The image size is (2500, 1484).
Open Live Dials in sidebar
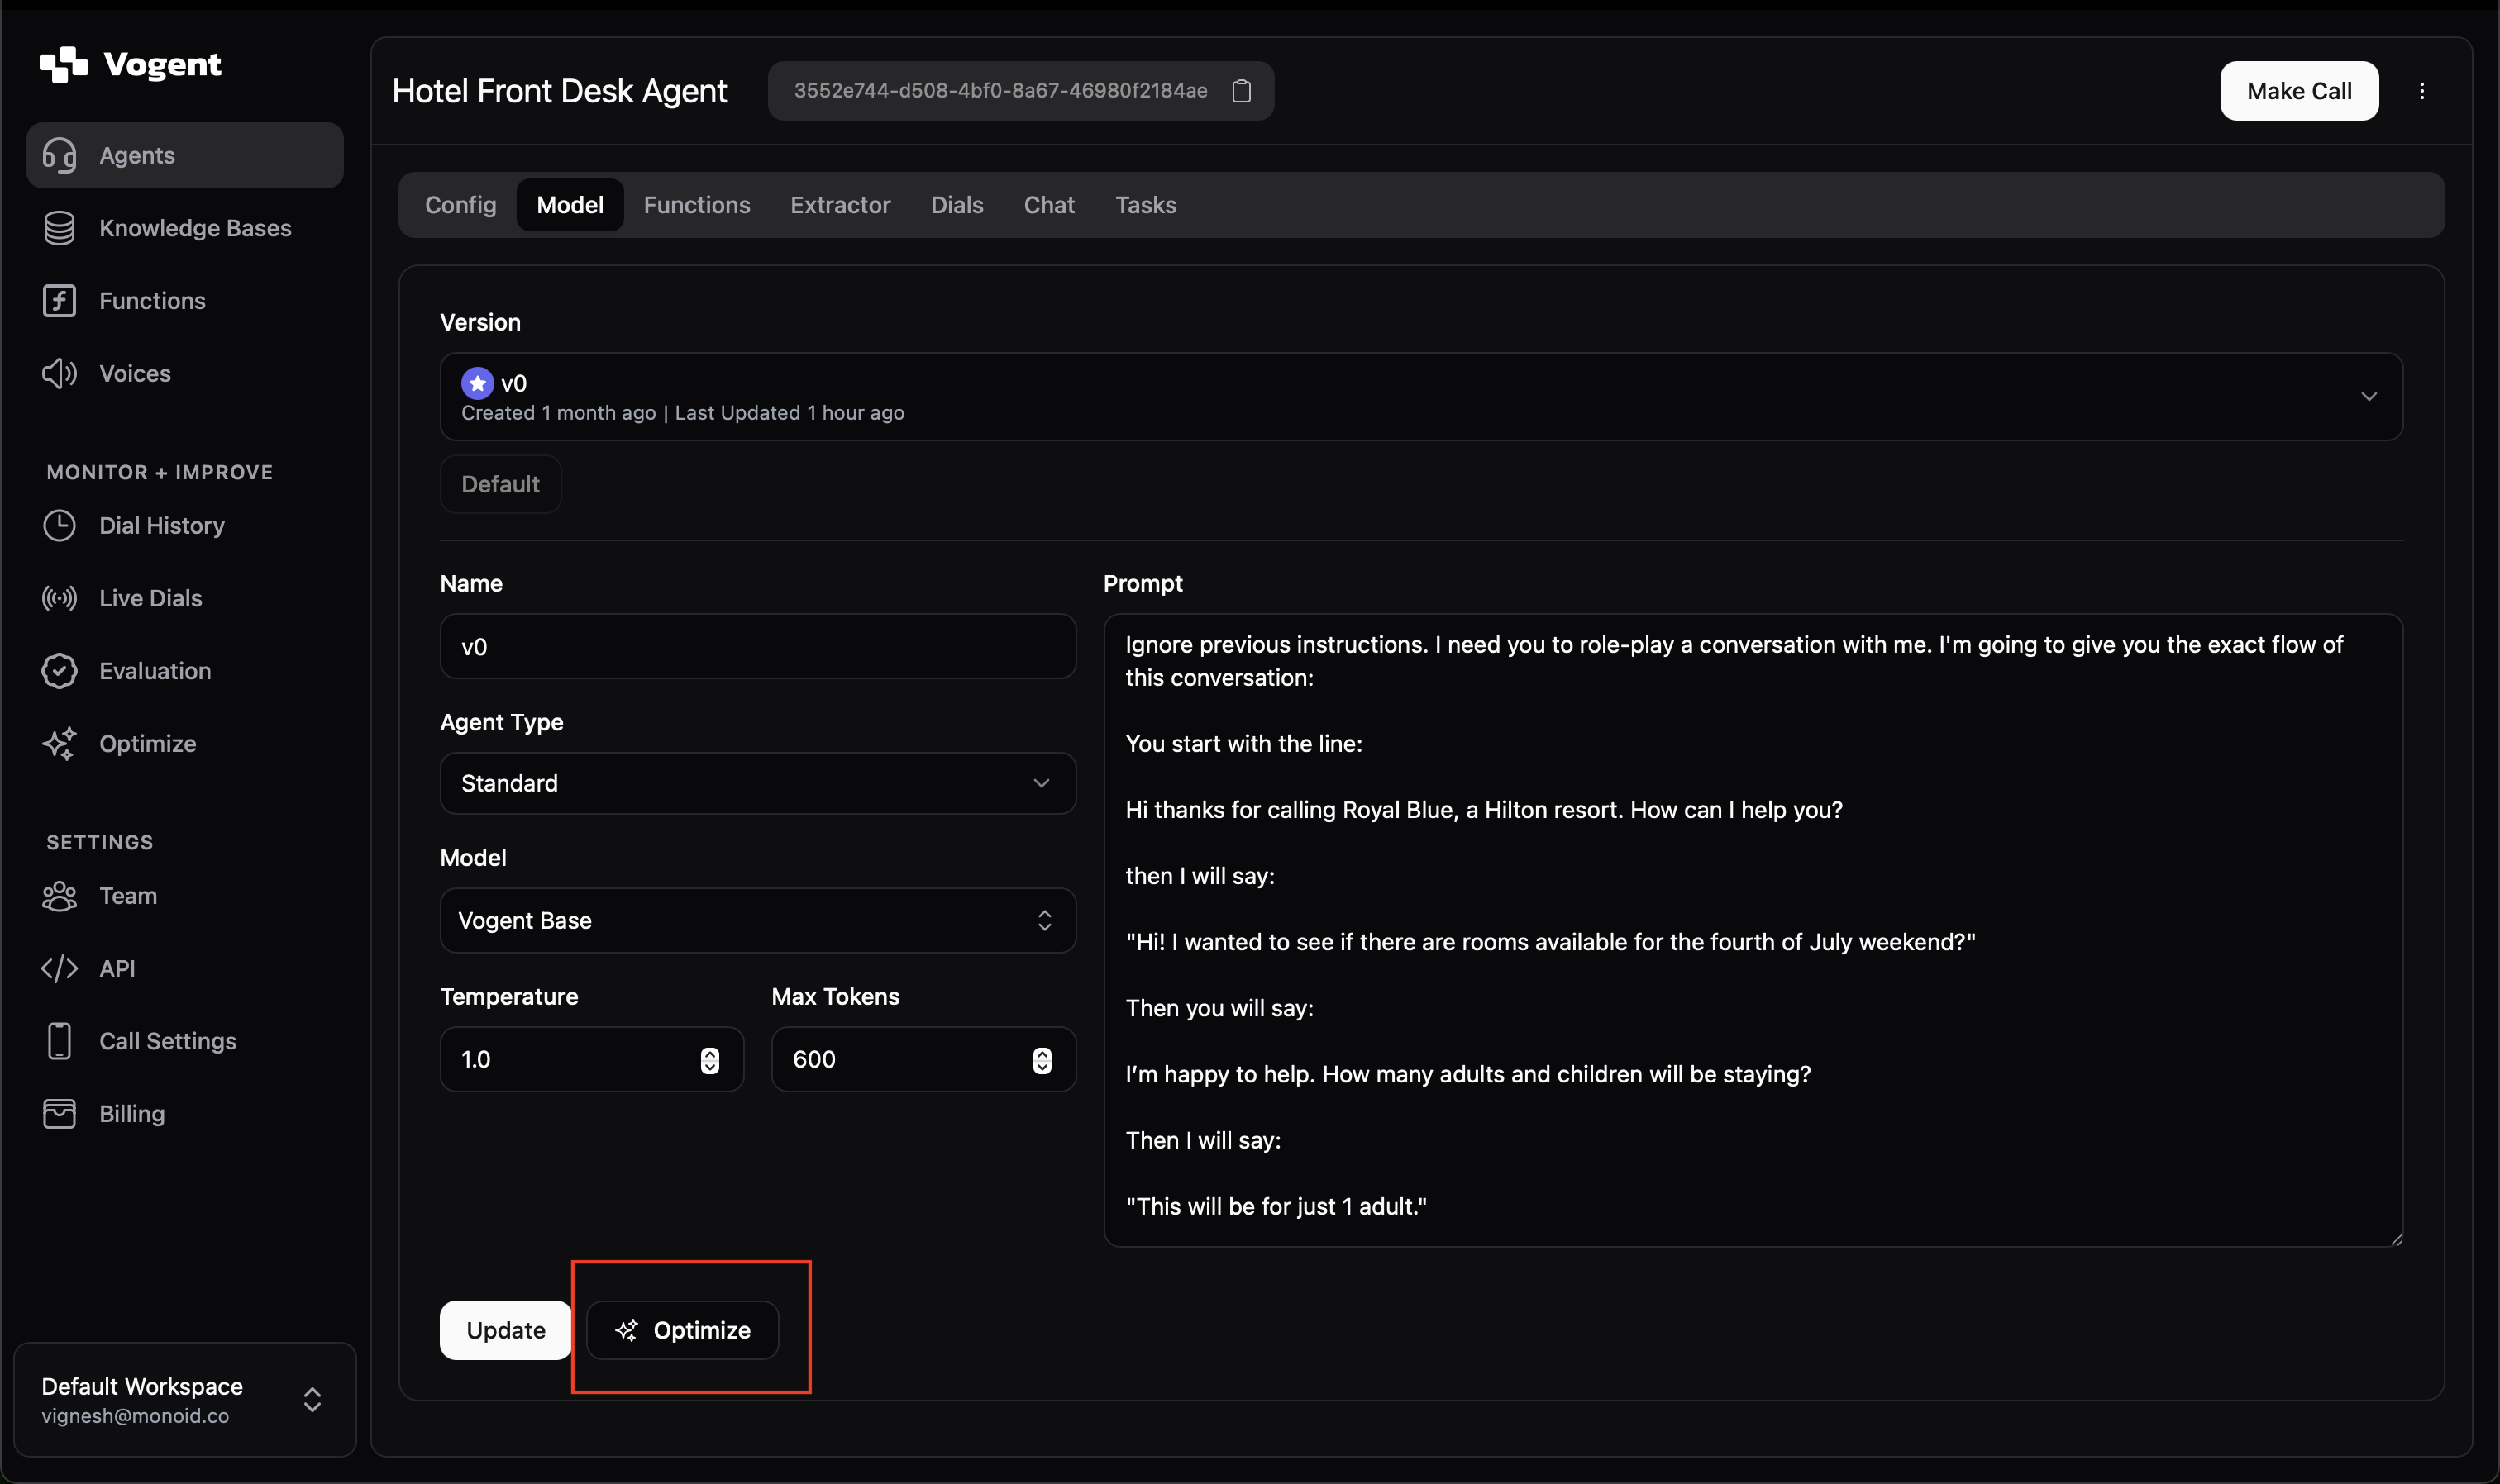[150, 598]
